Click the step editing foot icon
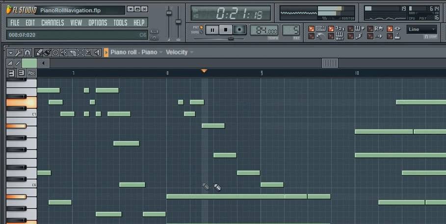 coord(359,36)
